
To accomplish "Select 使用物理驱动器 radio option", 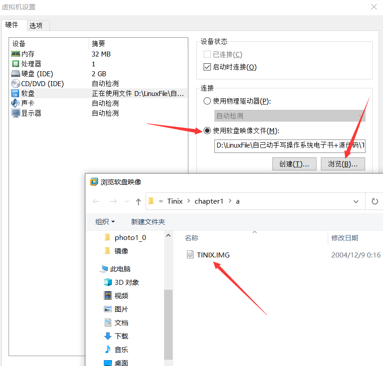I will coord(207,101).
